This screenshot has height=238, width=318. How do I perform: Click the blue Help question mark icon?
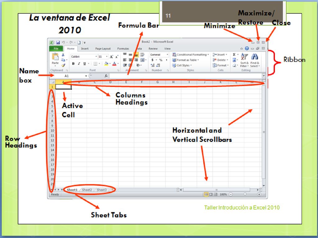coord(247,48)
